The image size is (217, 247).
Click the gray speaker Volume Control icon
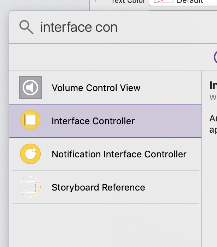tap(30, 88)
